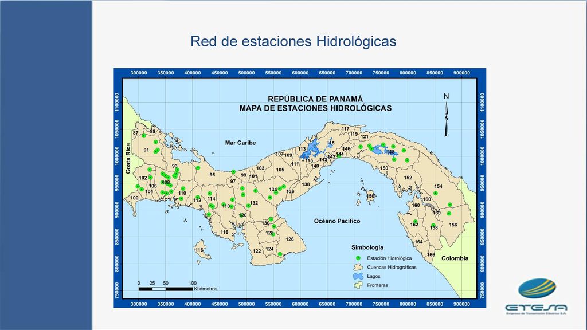Click basin number 97
Viewport: 587px width, 330px height.
pyautogui.click(x=233, y=181)
